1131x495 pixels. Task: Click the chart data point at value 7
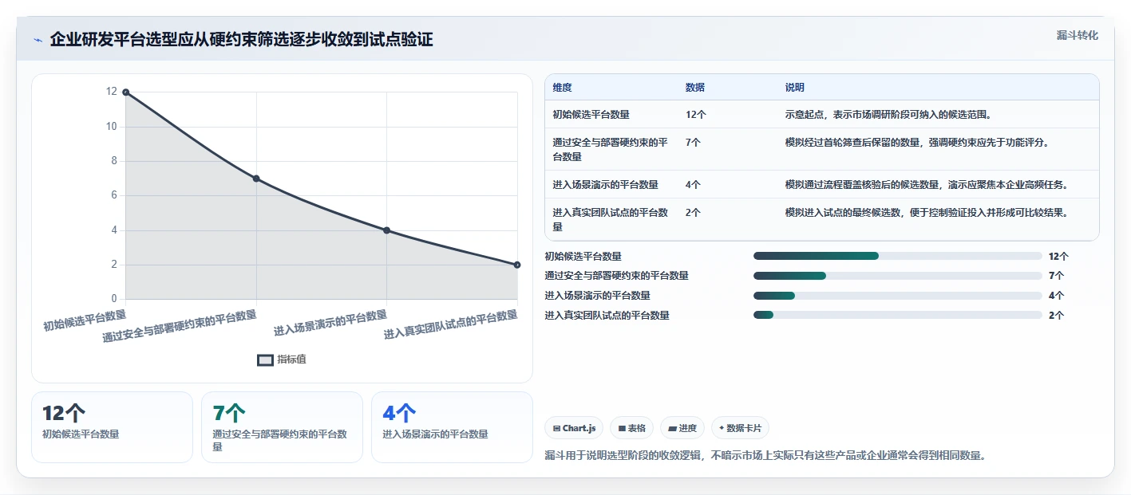(256, 179)
